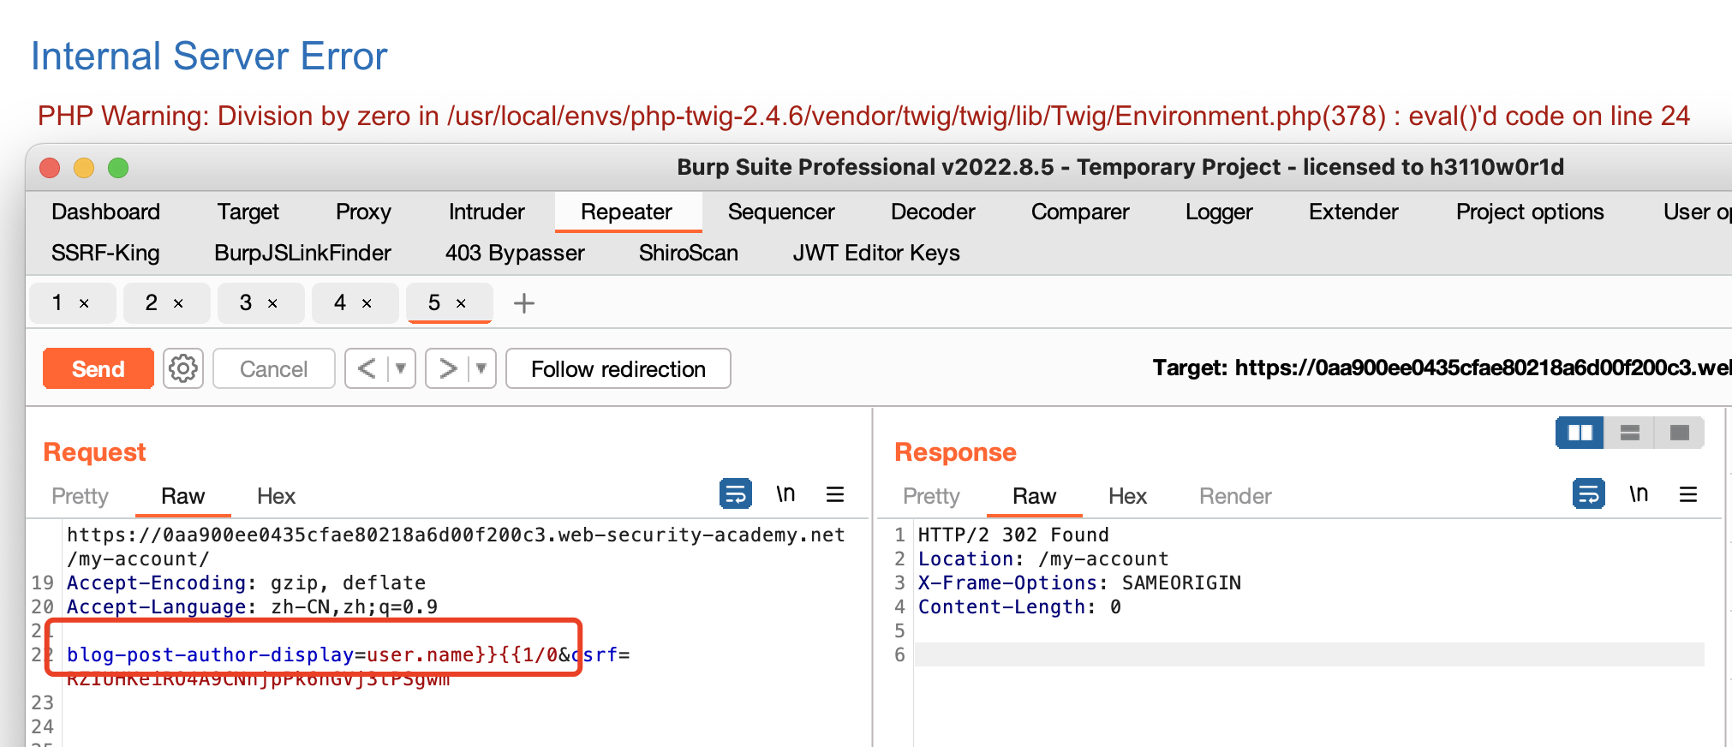
Task: Expand the history back dropdown arrow
Action: (401, 368)
